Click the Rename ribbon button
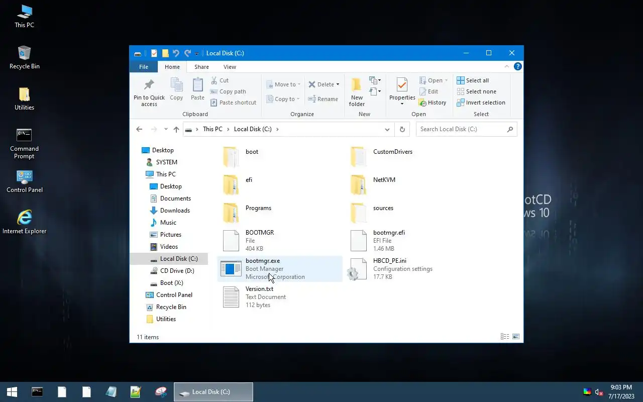 coord(323,99)
